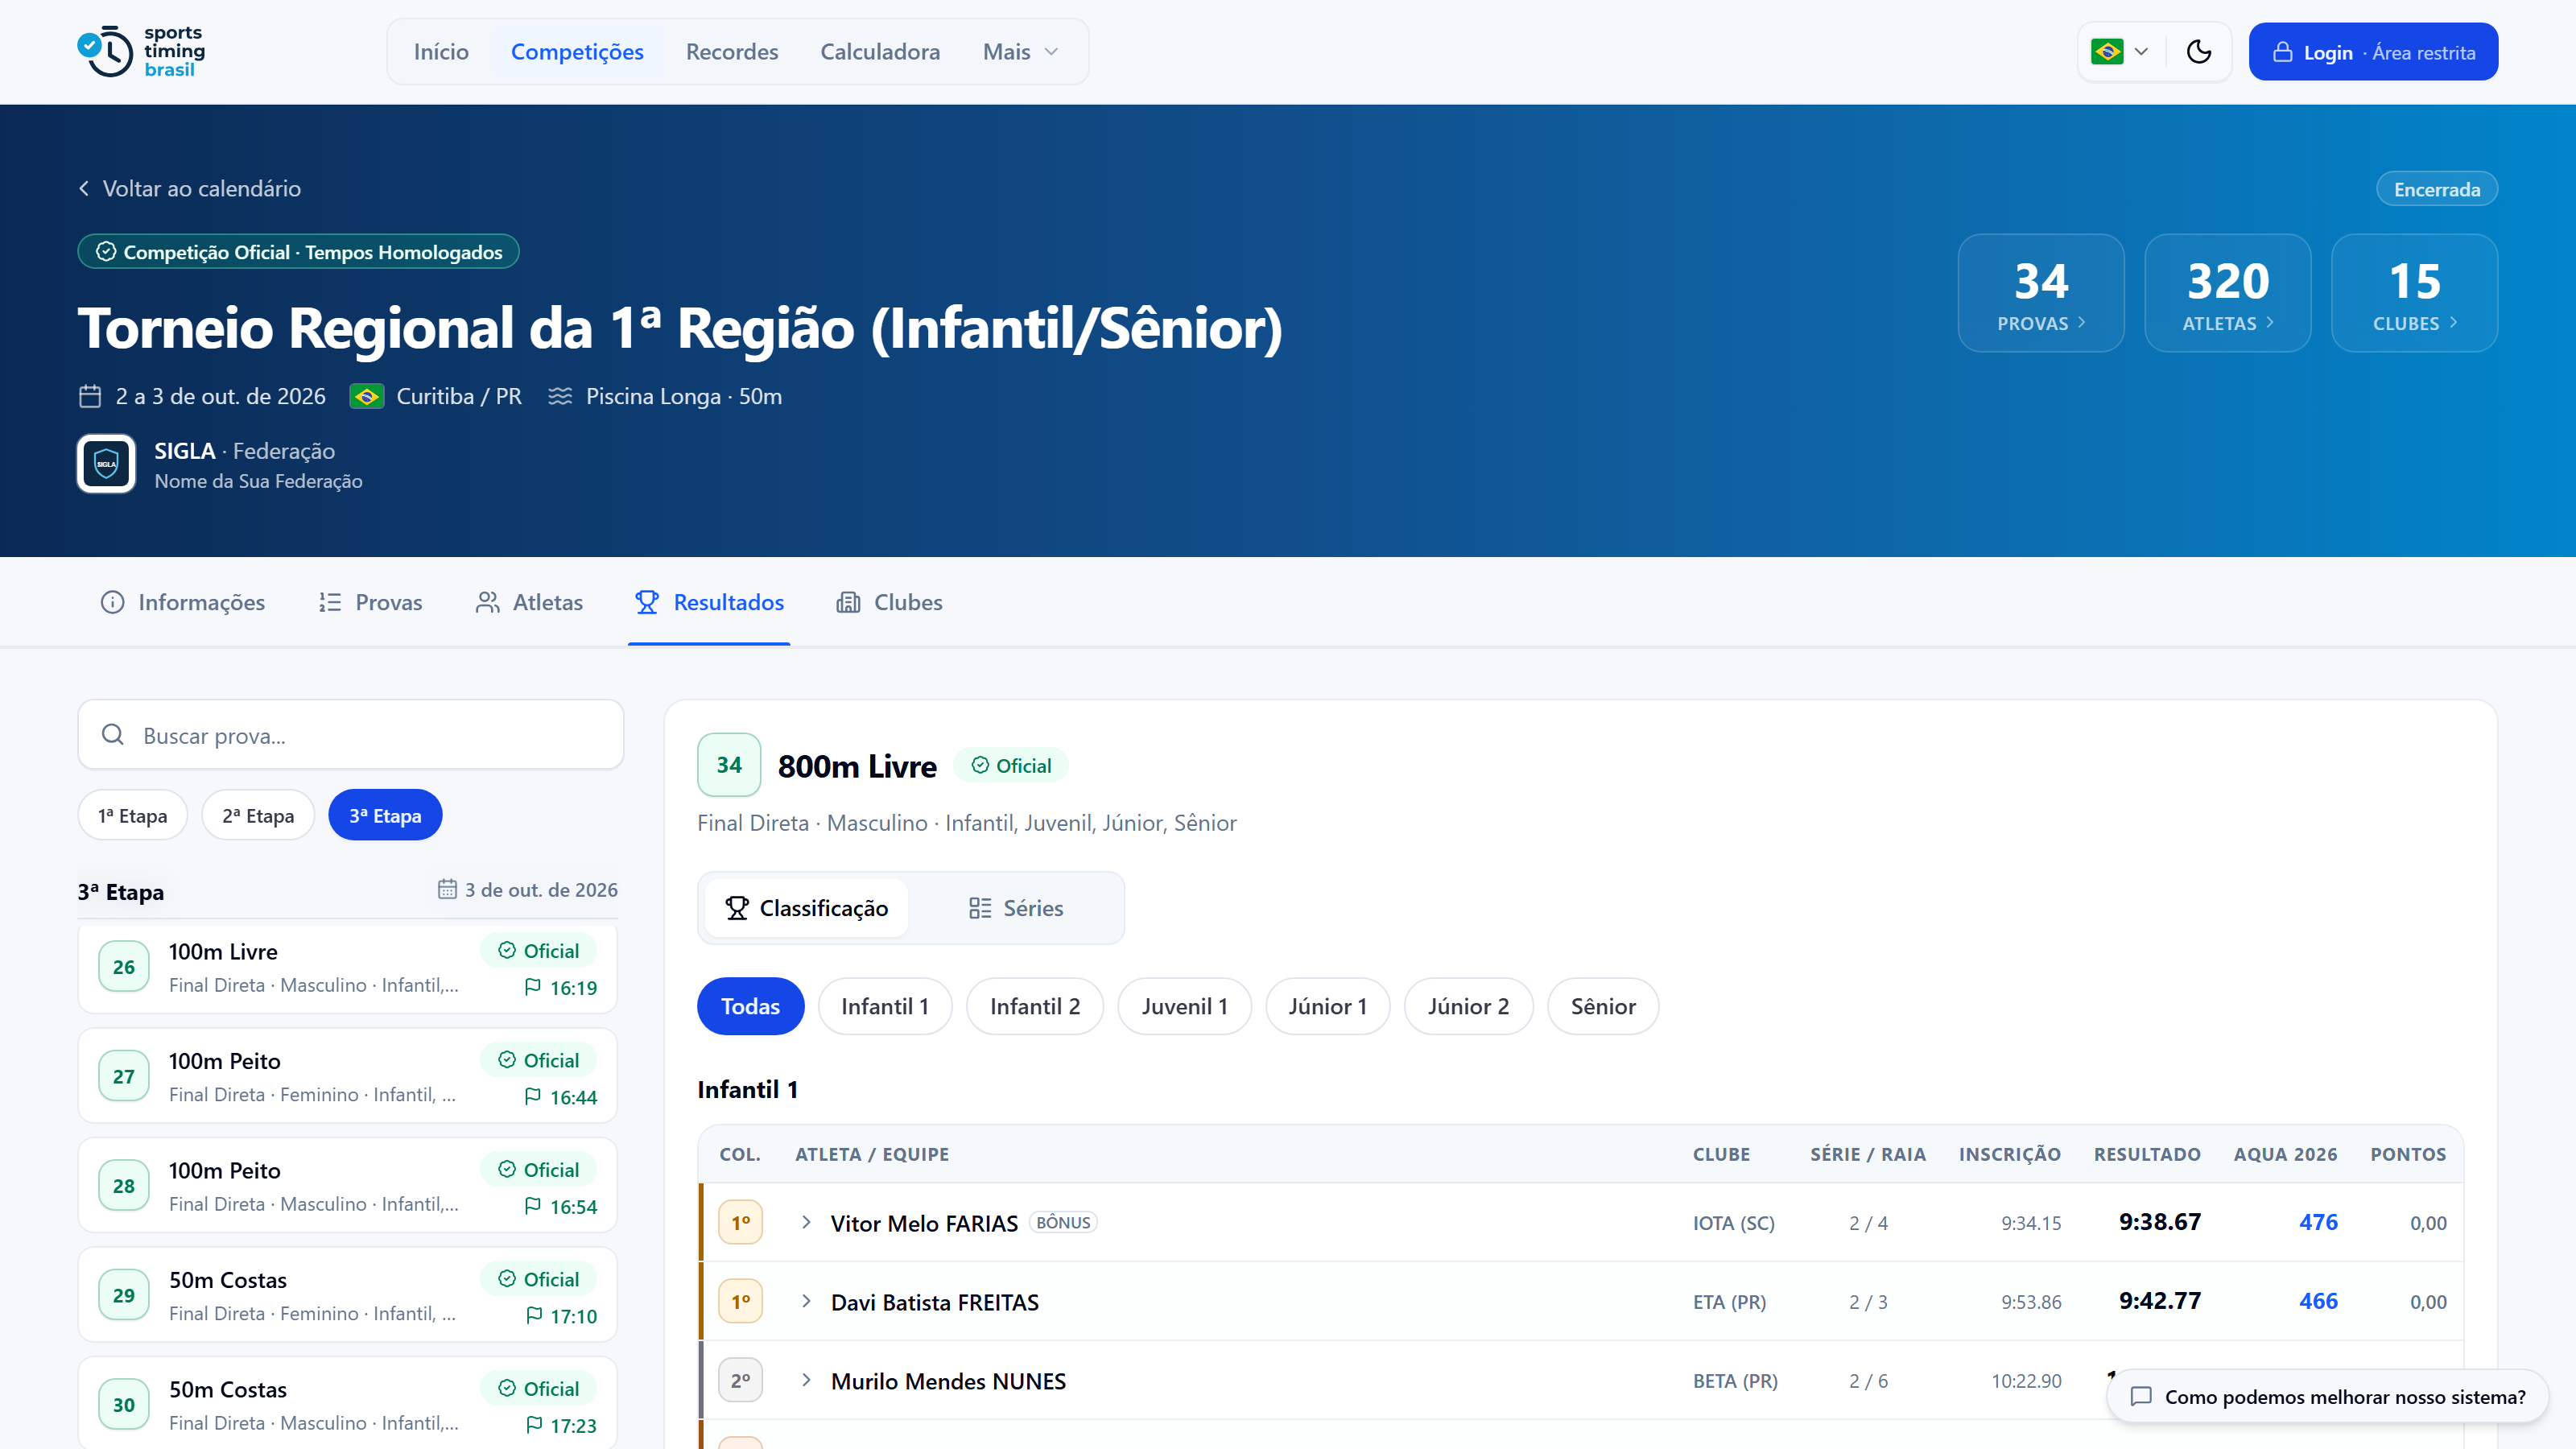Click the Sports Timing Brasil logo
Image resolution: width=2576 pixels, height=1449 pixels.
[141, 51]
